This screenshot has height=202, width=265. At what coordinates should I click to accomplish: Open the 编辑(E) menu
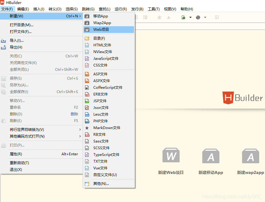23,9
